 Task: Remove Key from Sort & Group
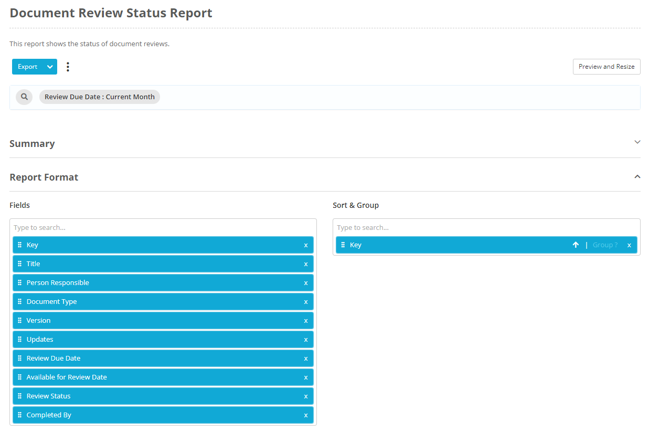coord(629,245)
